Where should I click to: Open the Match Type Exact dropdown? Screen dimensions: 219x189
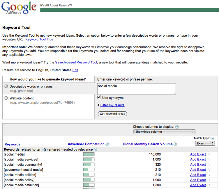(205, 143)
